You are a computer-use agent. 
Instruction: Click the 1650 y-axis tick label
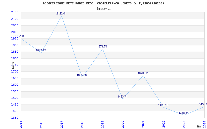point(15,78)
